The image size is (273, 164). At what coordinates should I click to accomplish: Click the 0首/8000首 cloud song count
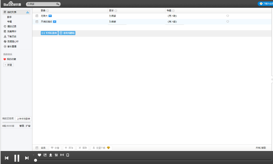coord(8,126)
